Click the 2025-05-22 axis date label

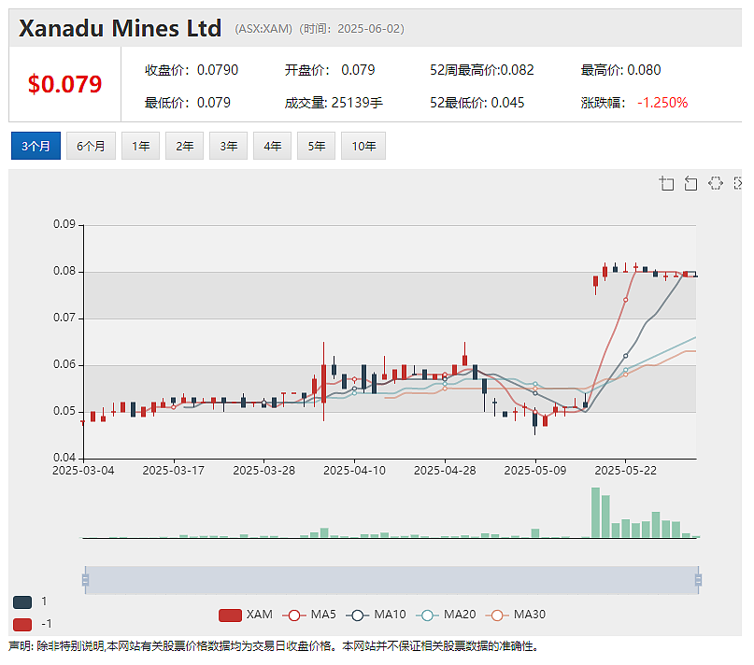pyautogui.click(x=626, y=470)
